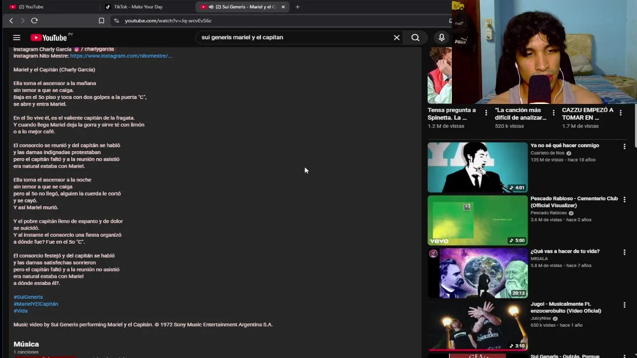Open 'CAZZU EMPEZÓ A TOMAR EN' video title
Image resolution: width=637 pixels, height=358 pixels.
[x=588, y=114]
